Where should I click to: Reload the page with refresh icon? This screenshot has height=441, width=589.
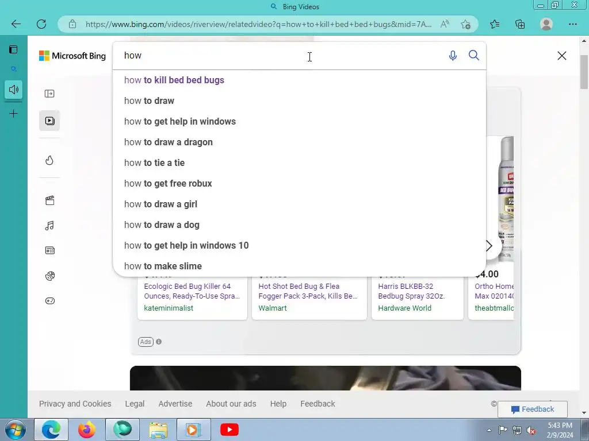(x=41, y=24)
